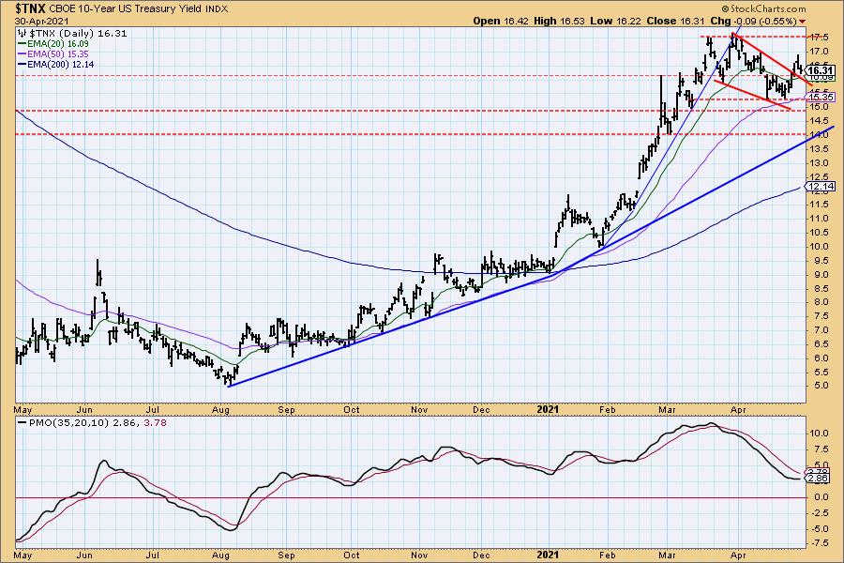Viewport: 844px width, 563px height.
Task: Click the 6.0 price axis label
Action: point(821,358)
